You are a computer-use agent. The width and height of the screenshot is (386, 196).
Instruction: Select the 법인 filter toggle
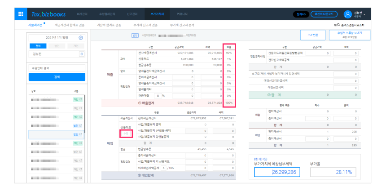(57, 46)
